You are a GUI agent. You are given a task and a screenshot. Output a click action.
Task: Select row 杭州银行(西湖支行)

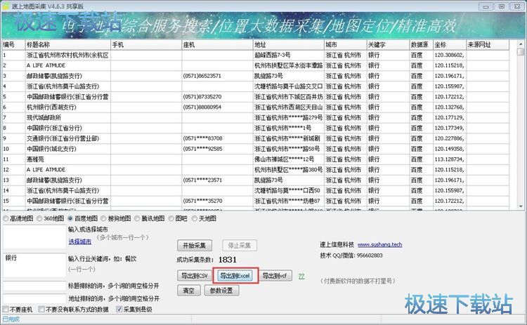coord(256,107)
